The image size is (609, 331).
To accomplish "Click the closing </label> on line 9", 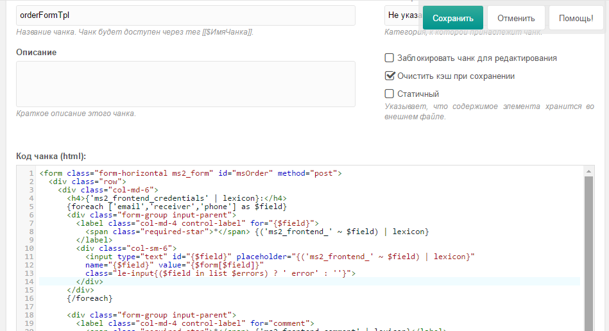I will click(x=94, y=240).
